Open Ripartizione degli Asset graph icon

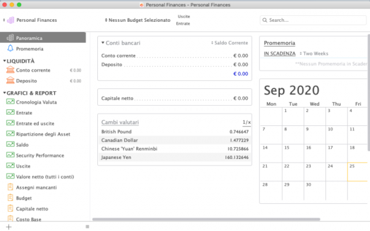[x=10, y=134]
